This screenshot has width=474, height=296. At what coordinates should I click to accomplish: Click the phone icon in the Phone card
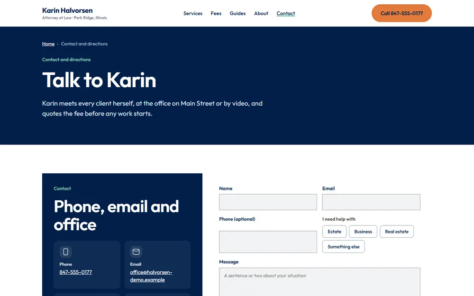click(65, 251)
